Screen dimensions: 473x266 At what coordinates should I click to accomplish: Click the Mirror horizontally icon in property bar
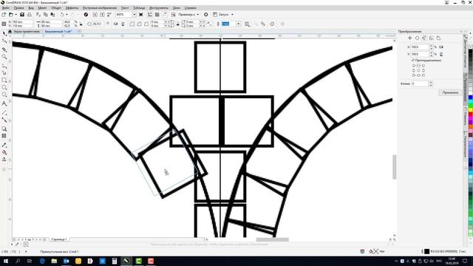(x=115, y=24)
